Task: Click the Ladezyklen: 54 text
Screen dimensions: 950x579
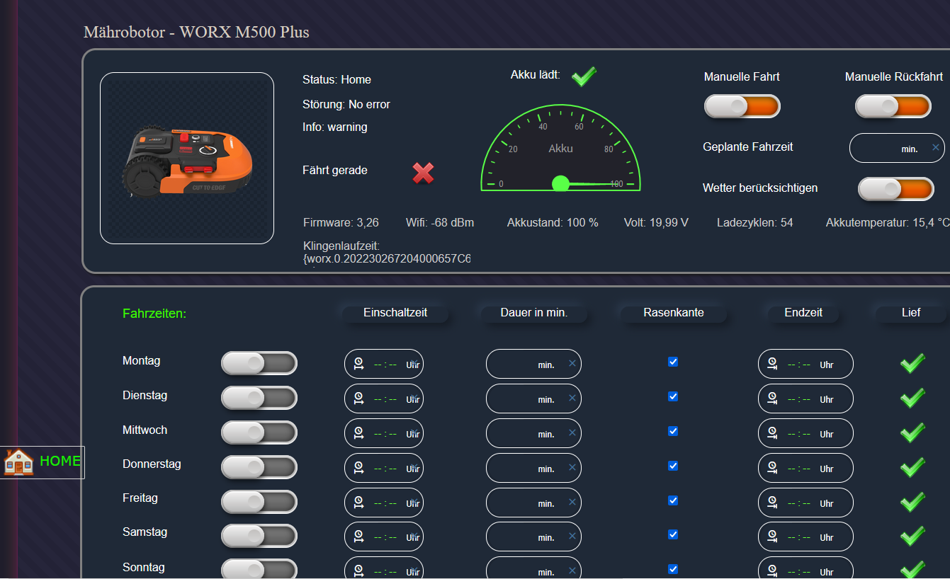Action: [x=755, y=223]
